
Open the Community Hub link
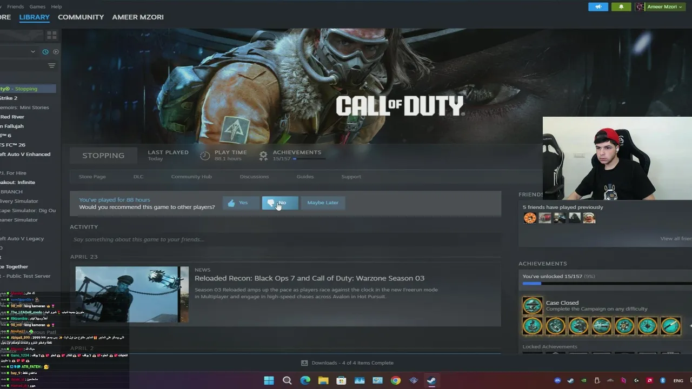pos(191,177)
